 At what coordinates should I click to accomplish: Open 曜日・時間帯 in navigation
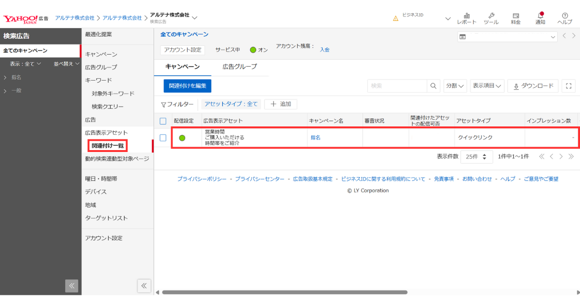point(101,179)
